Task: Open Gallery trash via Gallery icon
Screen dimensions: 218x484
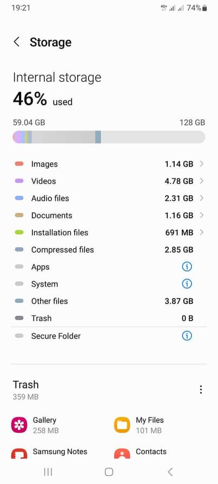Action: point(19,425)
